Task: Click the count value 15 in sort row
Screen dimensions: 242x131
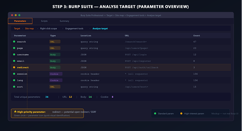Action: (195, 87)
